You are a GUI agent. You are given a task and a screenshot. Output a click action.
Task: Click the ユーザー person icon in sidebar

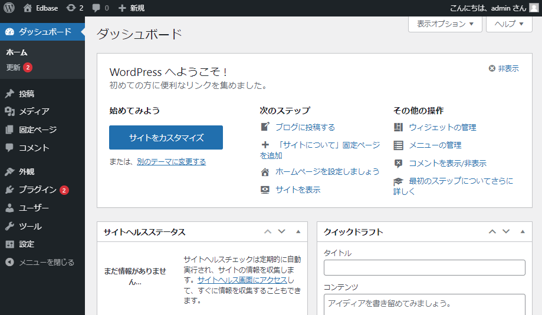(9, 208)
